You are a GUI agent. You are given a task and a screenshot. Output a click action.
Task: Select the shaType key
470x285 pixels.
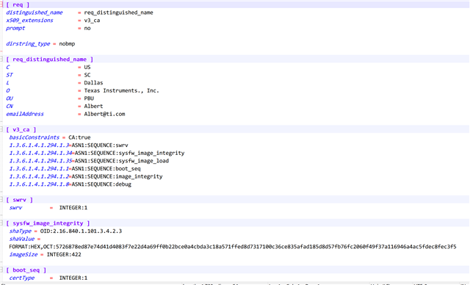(20, 231)
